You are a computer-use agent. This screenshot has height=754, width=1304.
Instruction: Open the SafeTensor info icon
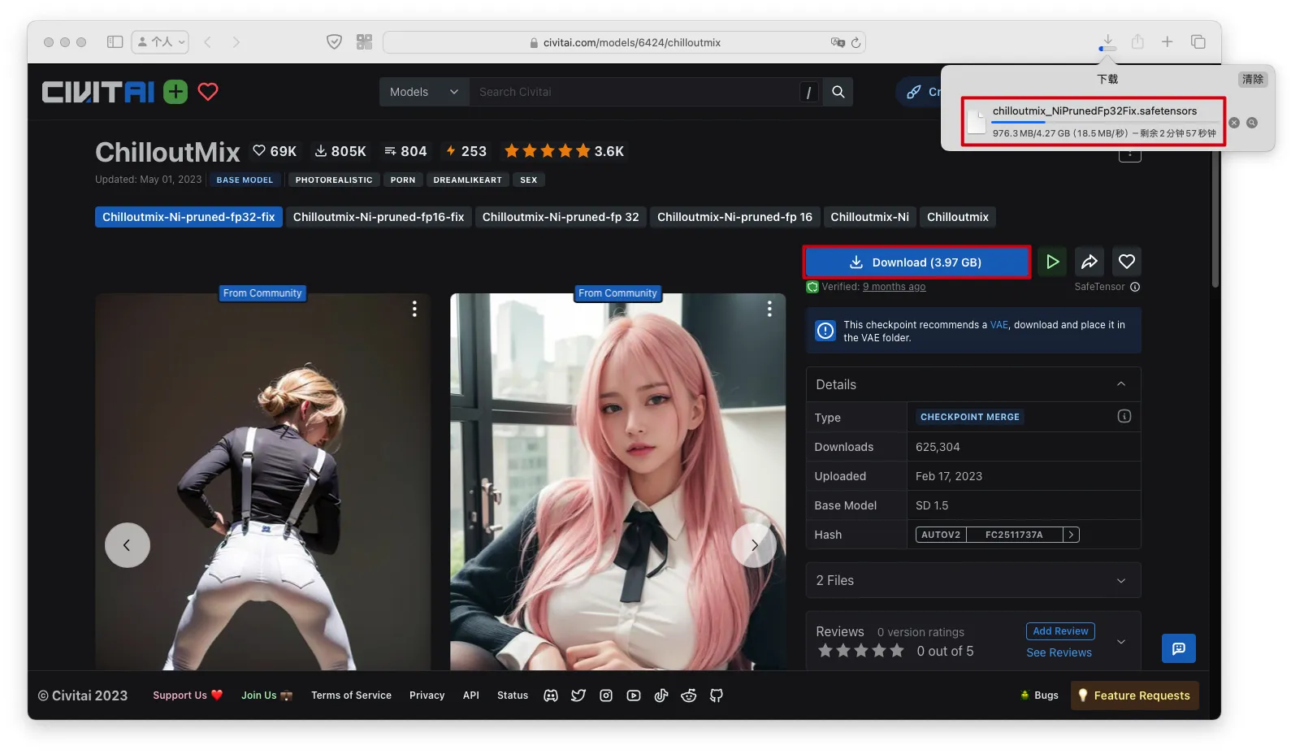point(1135,287)
